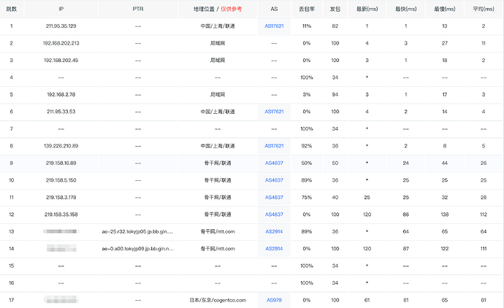Select IP address 219.158.3.178
This screenshot has height=308, width=504.
tap(61, 197)
